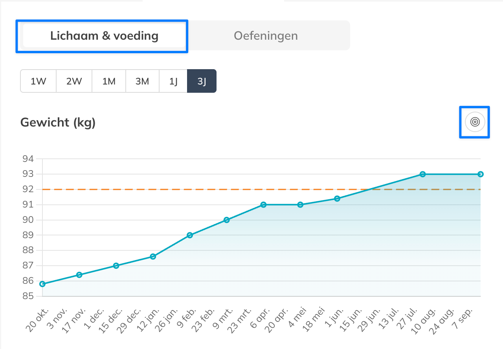Click the 87.6 kg data point
Screen dimensions: 503x349
coord(153,257)
